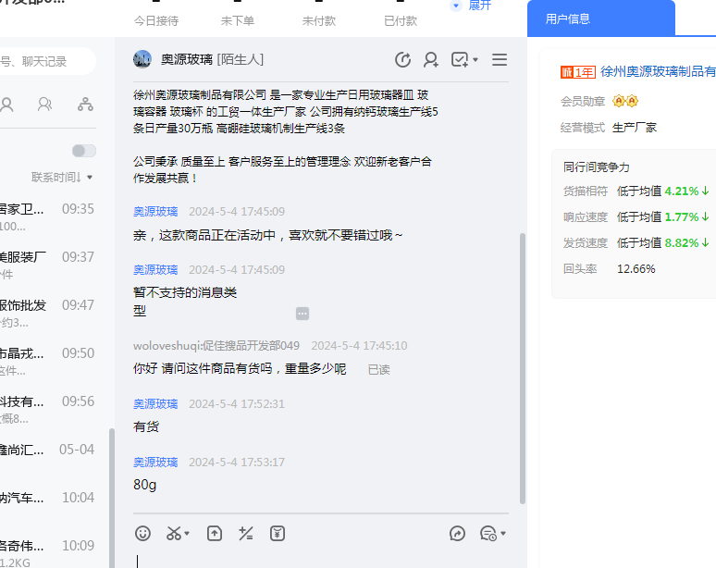
Task: Select the 用户信息 tab
Action: pyautogui.click(x=568, y=19)
